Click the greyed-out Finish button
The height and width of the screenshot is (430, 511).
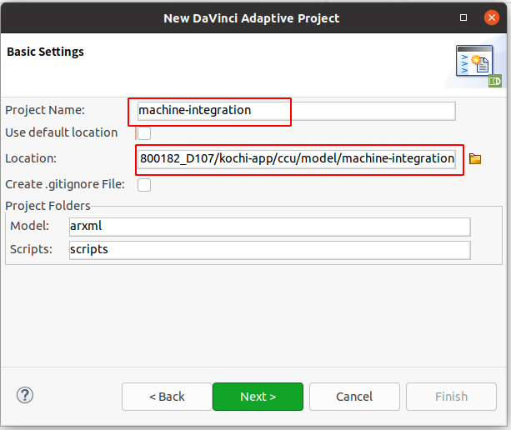(451, 397)
